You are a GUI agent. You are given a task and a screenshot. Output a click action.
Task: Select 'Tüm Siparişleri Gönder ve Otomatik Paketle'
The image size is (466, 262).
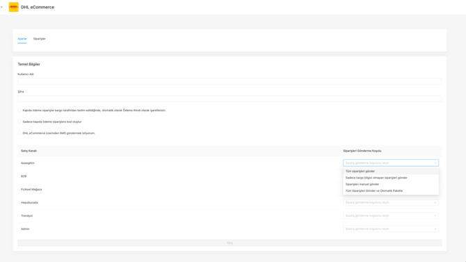(x=391, y=190)
